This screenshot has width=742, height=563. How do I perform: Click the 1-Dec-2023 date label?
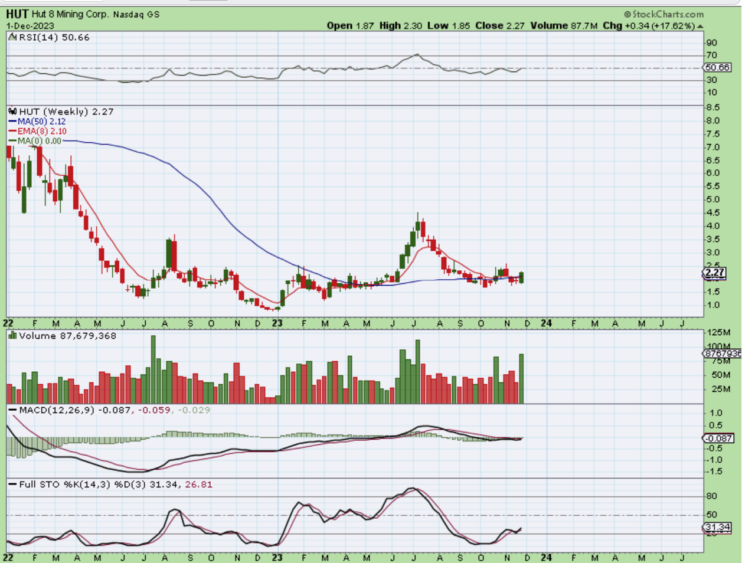pos(30,26)
